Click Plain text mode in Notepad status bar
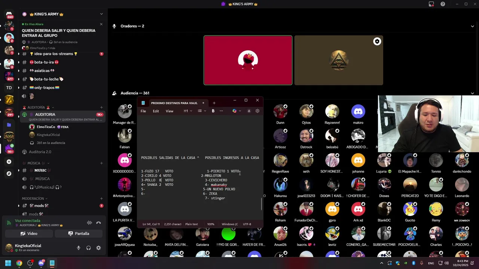 point(192,224)
